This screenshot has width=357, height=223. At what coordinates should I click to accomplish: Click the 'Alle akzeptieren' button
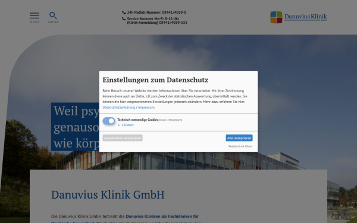point(239,138)
